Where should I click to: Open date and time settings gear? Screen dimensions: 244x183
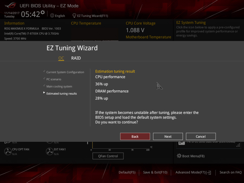click(x=43, y=13)
